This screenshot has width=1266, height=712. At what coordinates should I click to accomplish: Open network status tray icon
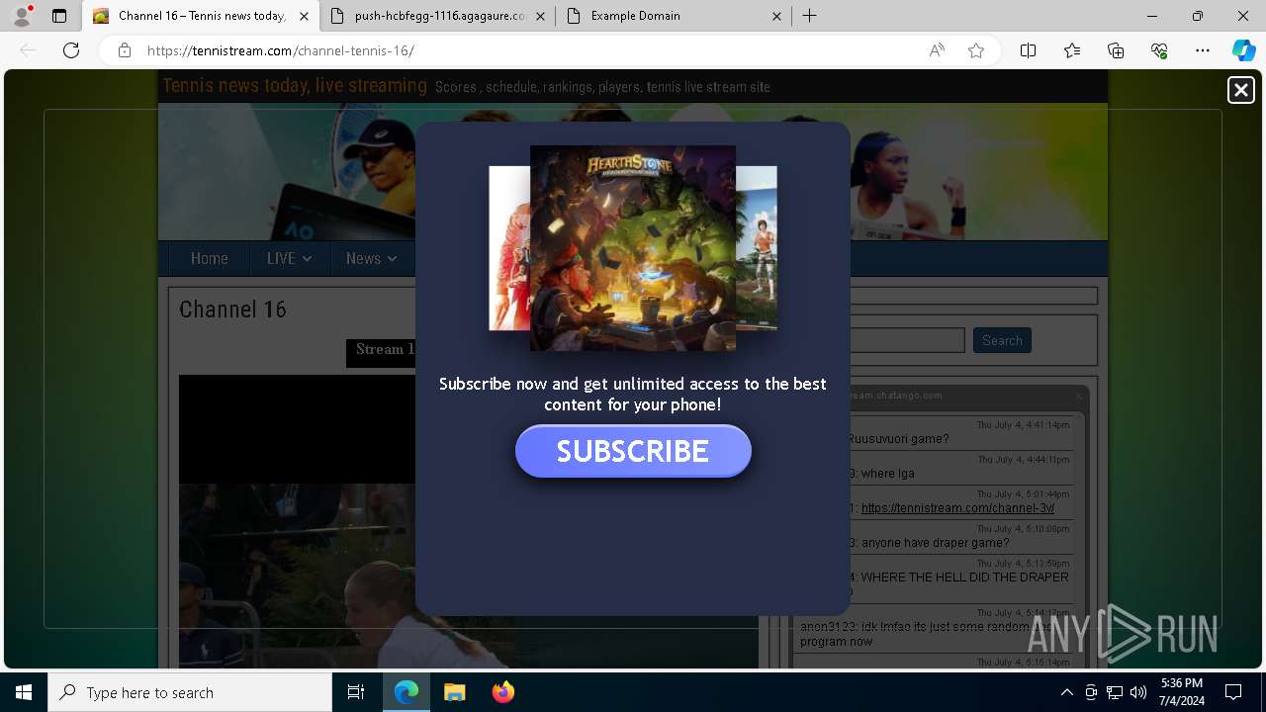pos(1115,692)
